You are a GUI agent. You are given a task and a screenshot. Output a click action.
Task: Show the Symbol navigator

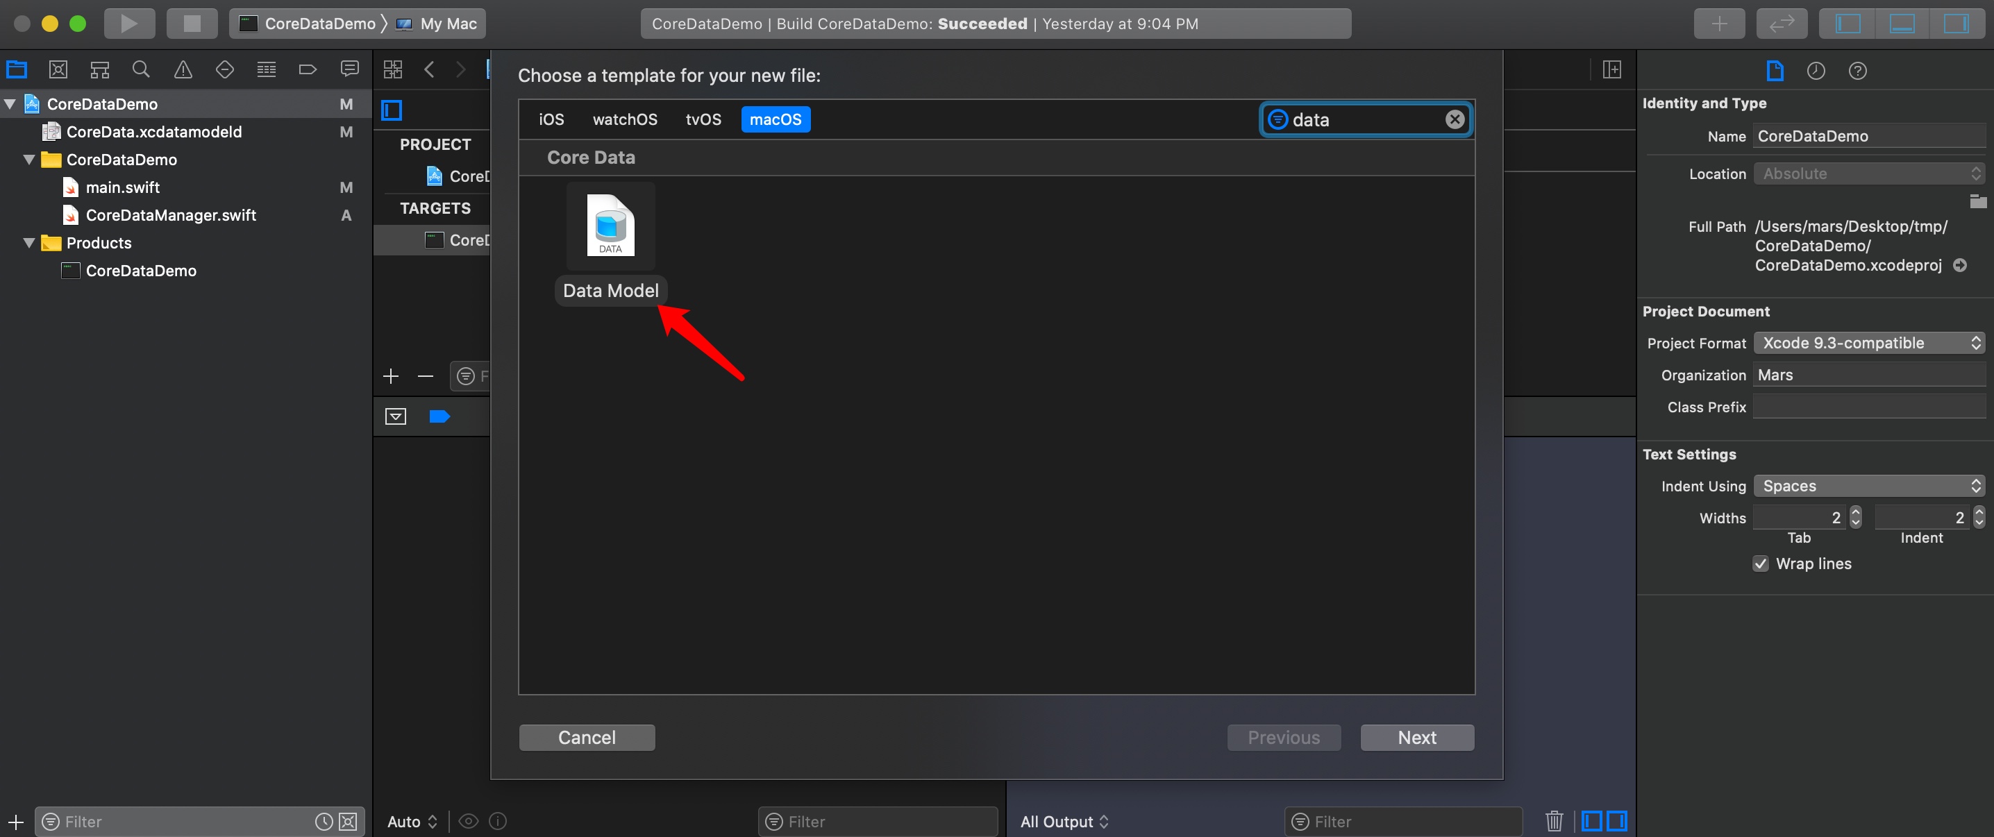pyautogui.click(x=100, y=69)
